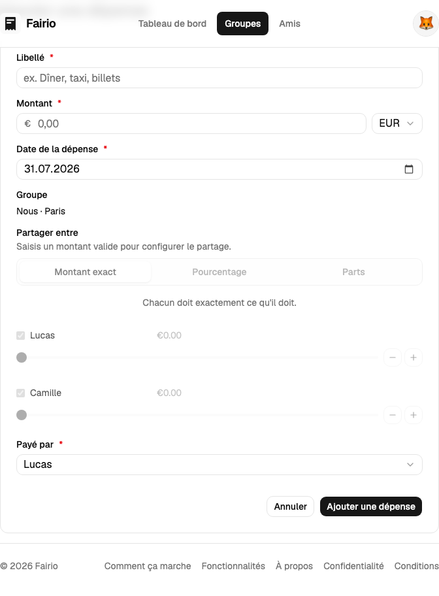Toggle the Camille checkbox
Image resolution: width=439 pixels, height=596 pixels.
(x=20, y=393)
